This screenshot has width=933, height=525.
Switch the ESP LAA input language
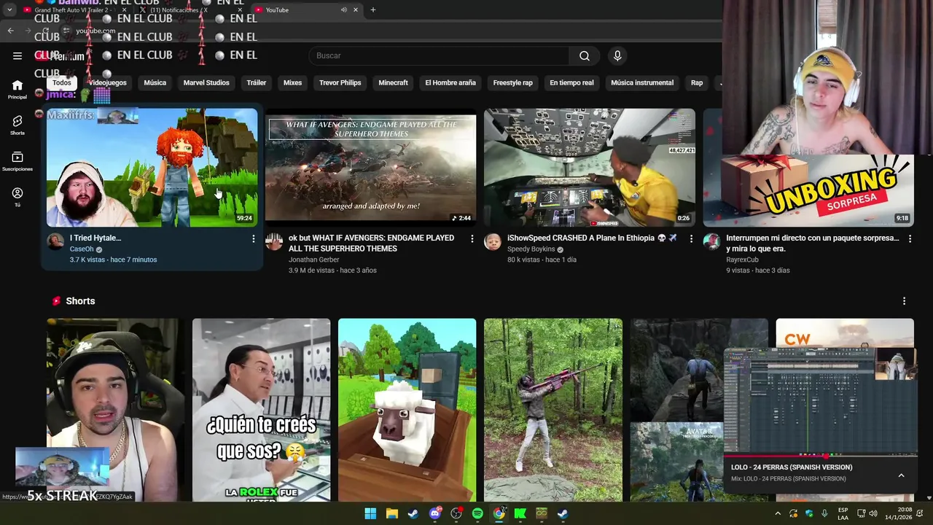coord(843,513)
